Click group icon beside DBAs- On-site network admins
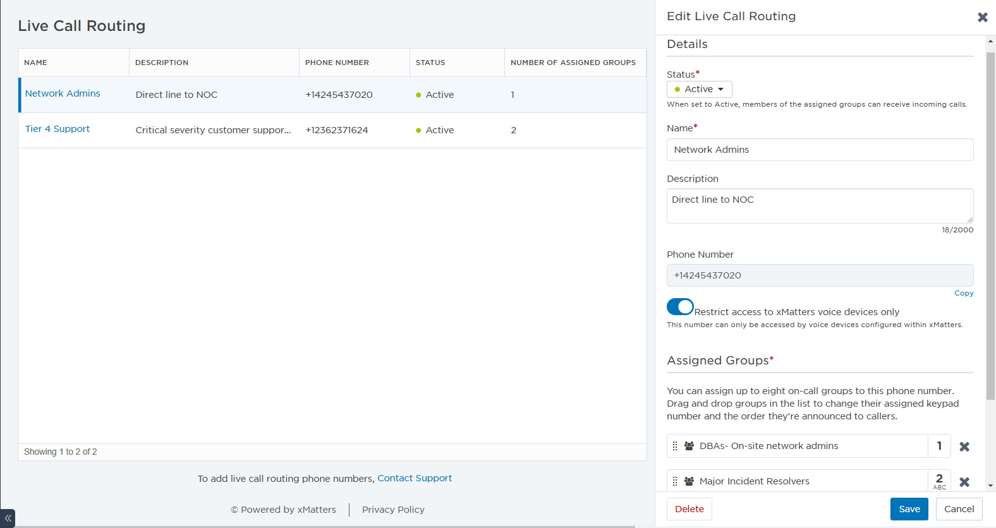The width and height of the screenshot is (996, 528). click(689, 446)
